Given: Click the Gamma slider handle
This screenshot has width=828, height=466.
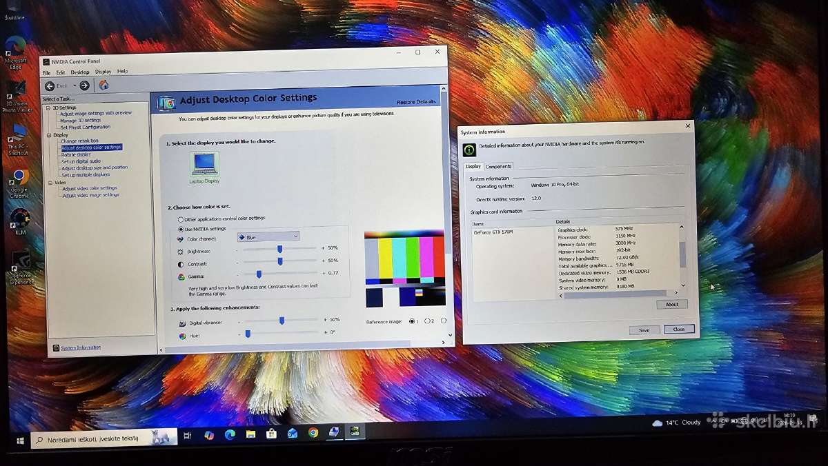Looking at the screenshot, I should [259, 274].
